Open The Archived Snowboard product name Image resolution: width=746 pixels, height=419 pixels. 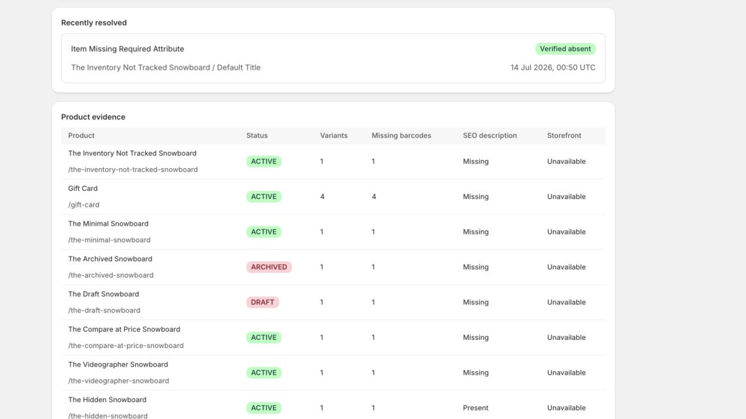[x=110, y=259]
